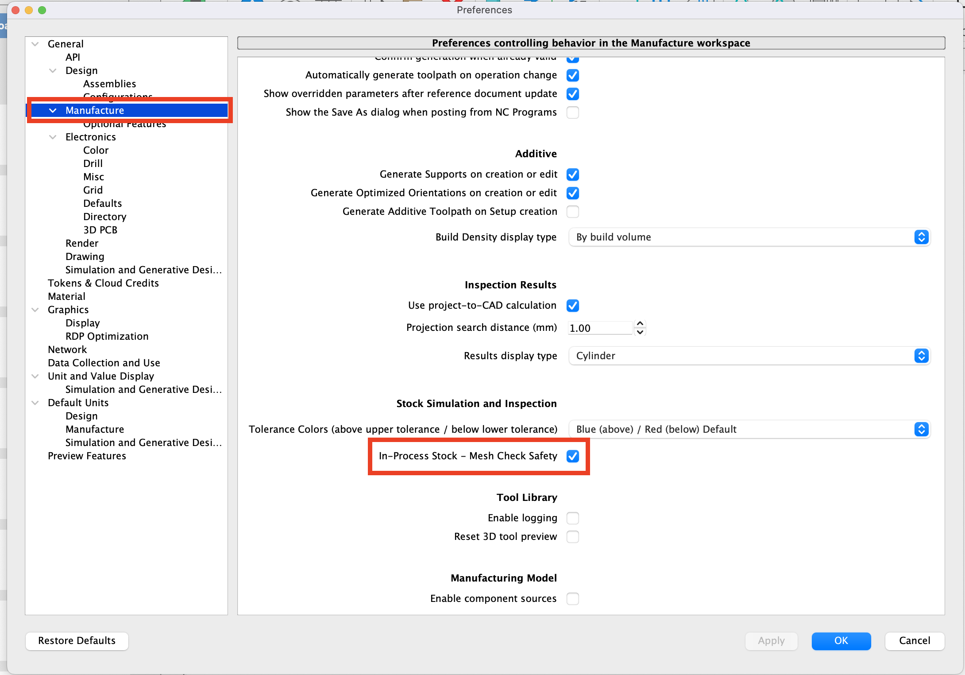The image size is (965, 675).
Task: Enable Generate Additive Toolpath on Setup creation
Action: (x=573, y=212)
